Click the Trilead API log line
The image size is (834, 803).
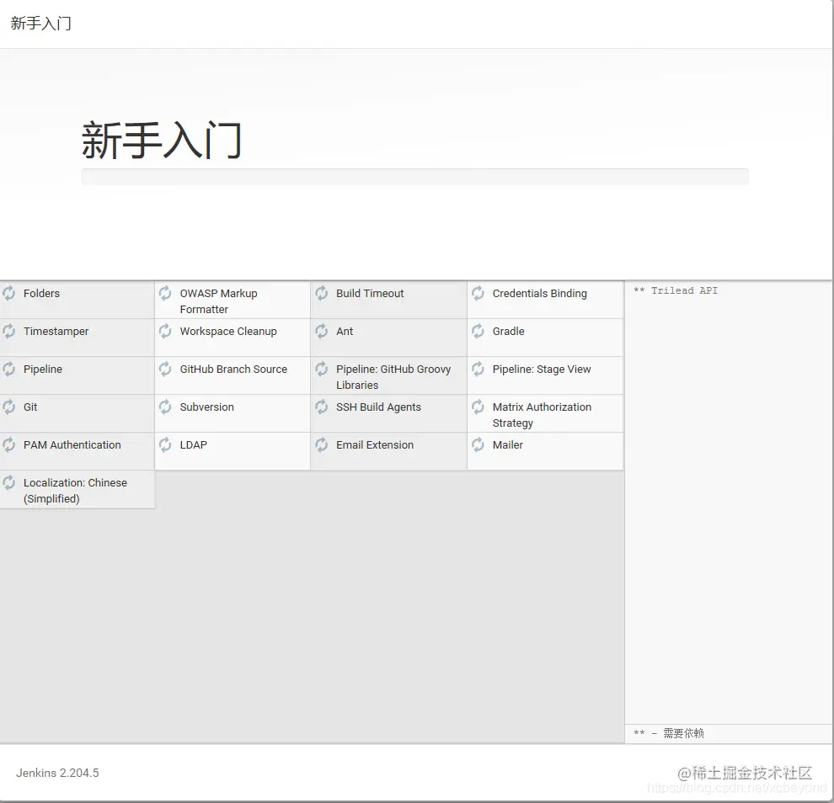(x=674, y=290)
